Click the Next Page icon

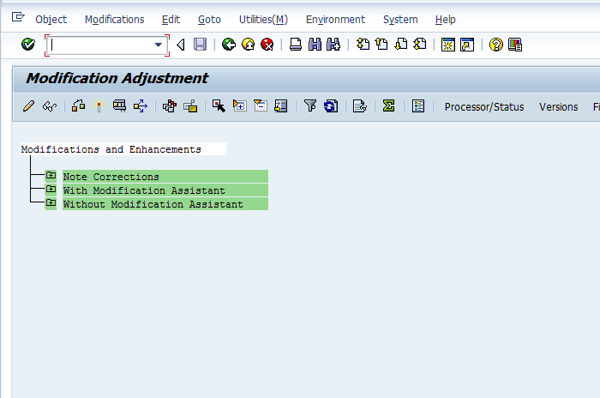click(400, 45)
